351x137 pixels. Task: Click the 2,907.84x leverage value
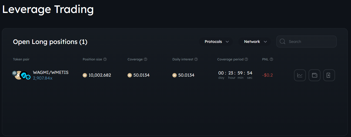pos(43,78)
